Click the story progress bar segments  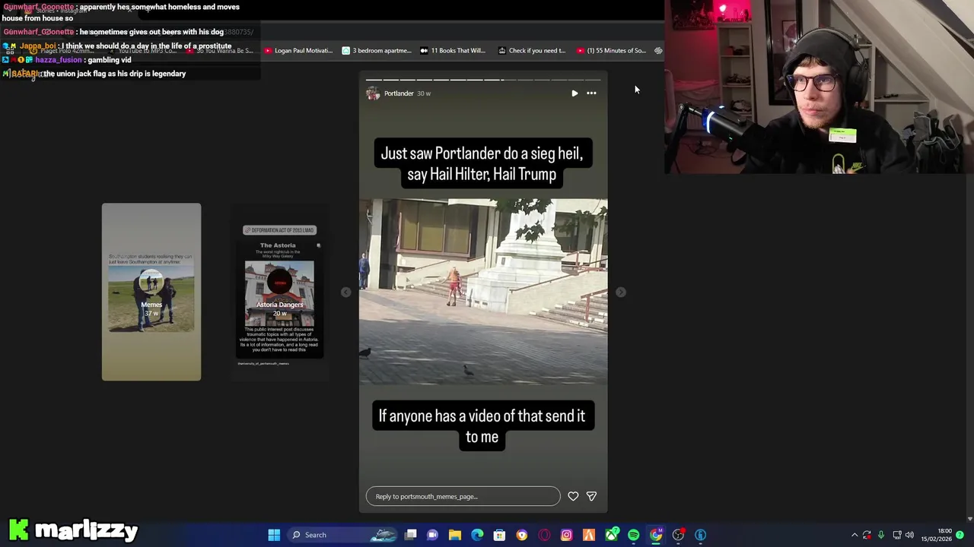483,79
